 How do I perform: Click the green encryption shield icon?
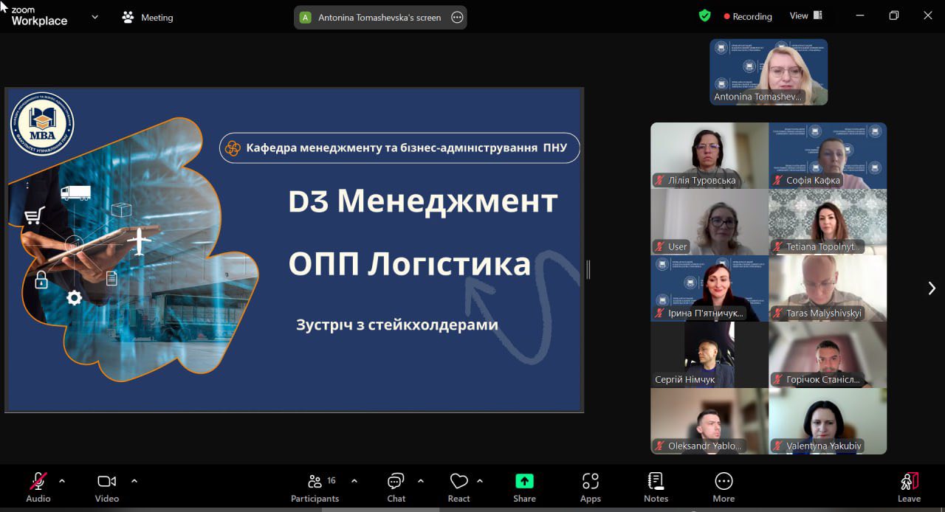point(705,15)
